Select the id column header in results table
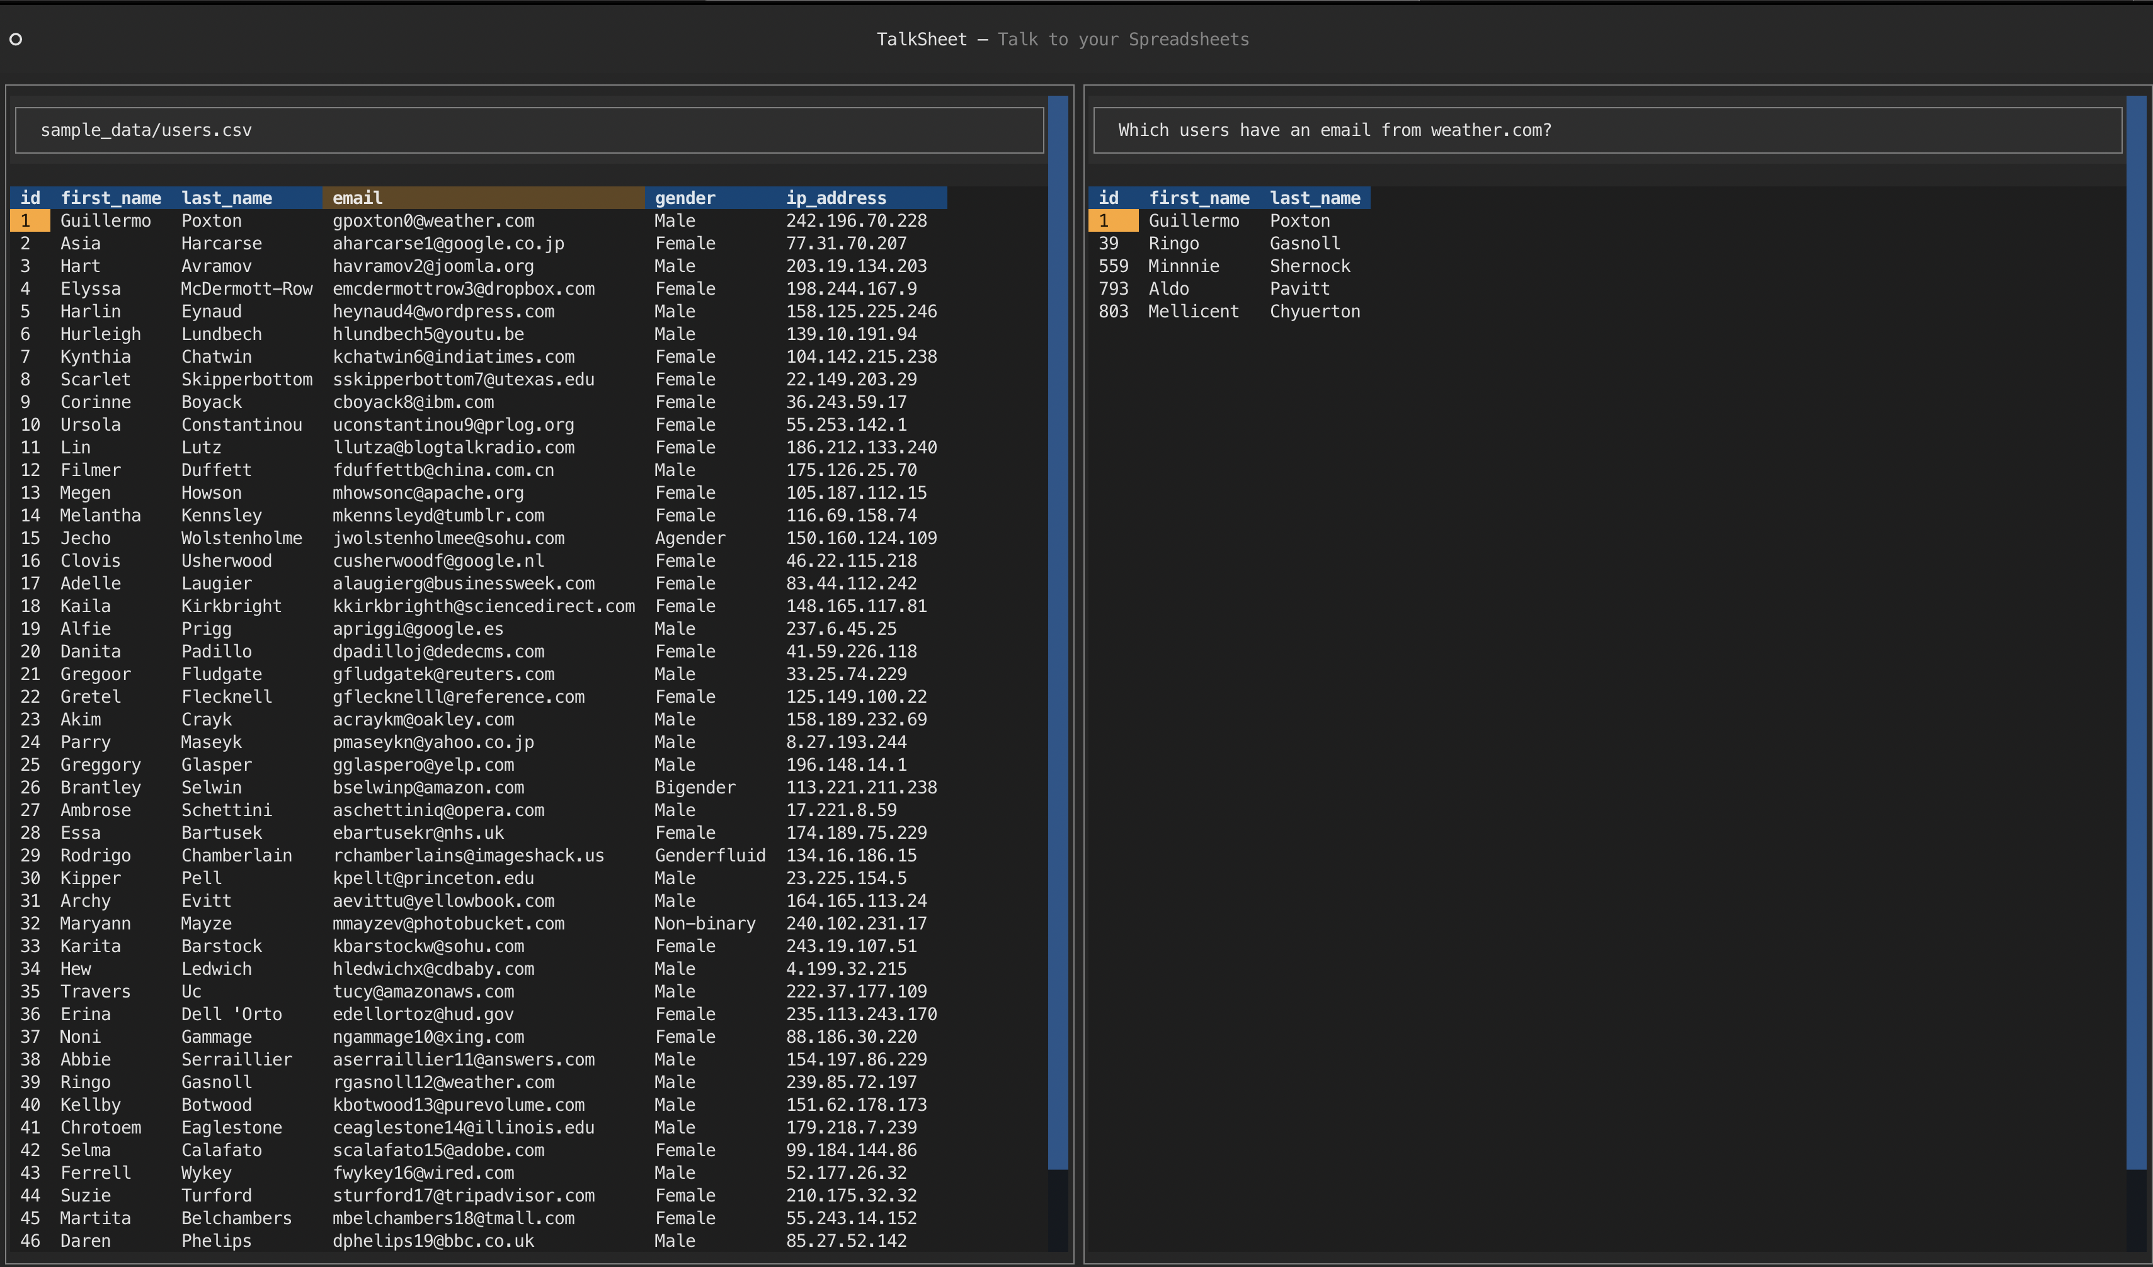Image resolution: width=2153 pixels, height=1267 pixels. [1108, 197]
